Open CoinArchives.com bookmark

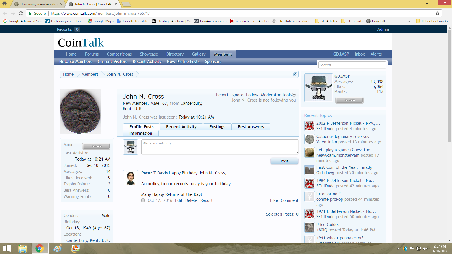point(210,21)
